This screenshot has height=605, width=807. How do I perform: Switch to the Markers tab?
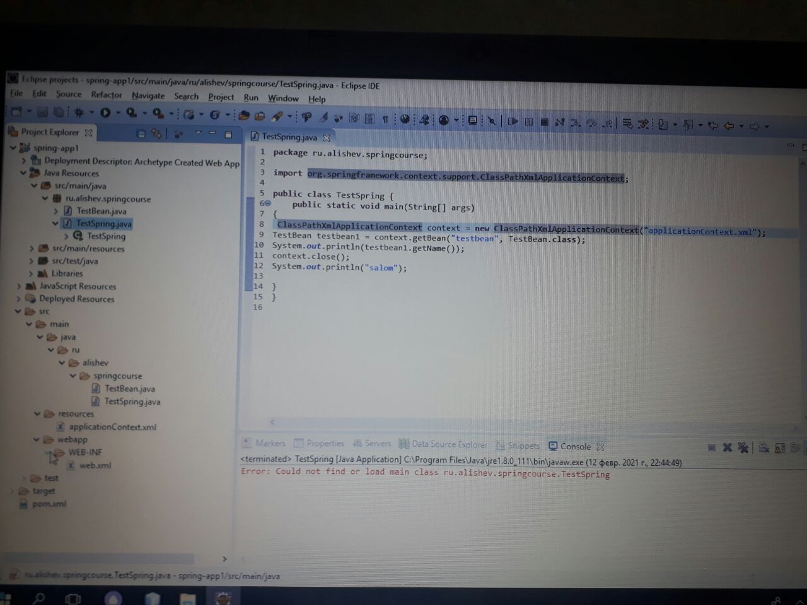click(x=264, y=443)
